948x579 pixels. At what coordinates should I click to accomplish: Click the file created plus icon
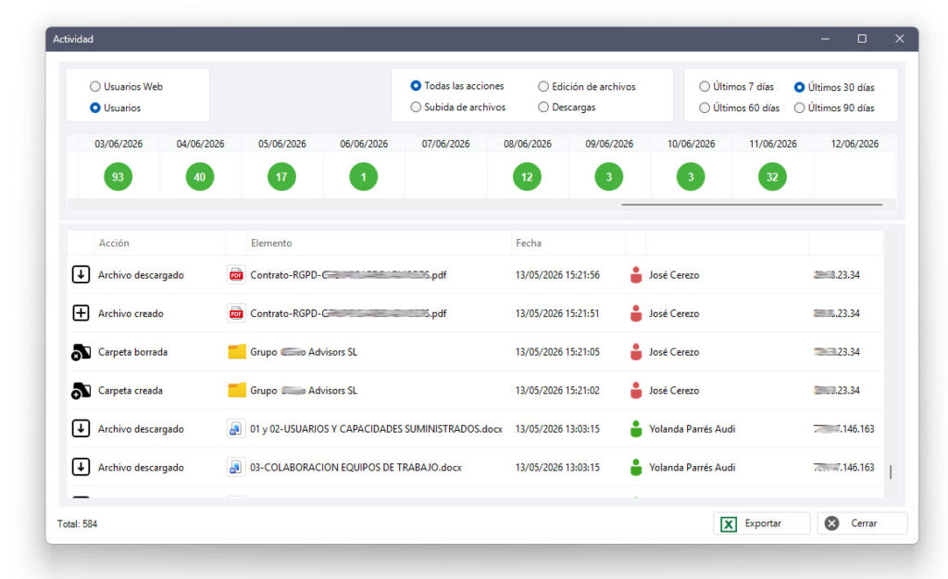[x=81, y=313]
